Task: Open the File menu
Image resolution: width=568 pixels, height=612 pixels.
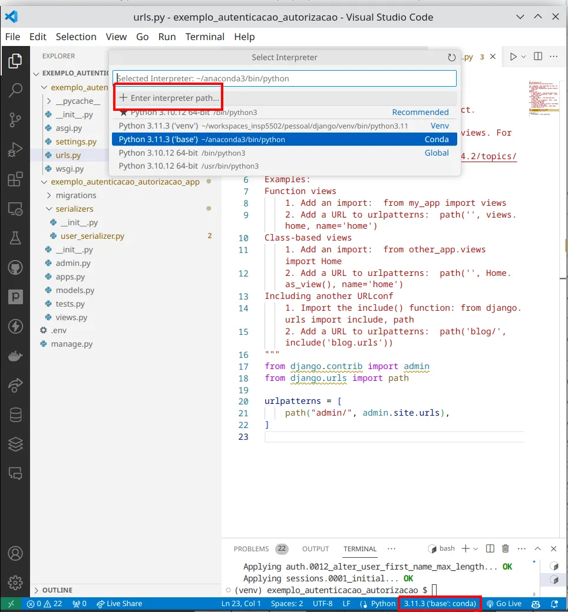Action: (12, 37)
